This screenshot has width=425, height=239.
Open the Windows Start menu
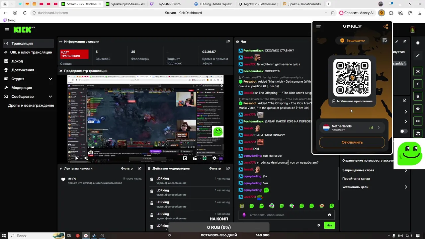pyautogui.click(x=4, y=236)
